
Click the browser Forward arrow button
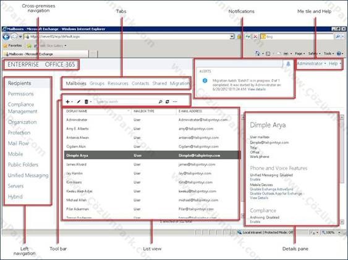(x=14, y=36)
